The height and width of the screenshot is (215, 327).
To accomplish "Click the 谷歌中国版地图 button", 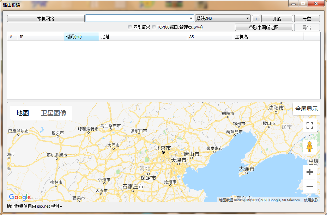I will [x=264, y=27].
